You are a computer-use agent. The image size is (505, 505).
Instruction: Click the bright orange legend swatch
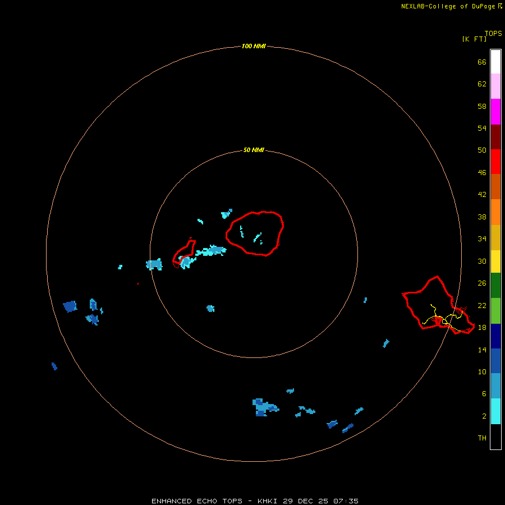coord(495,212)
